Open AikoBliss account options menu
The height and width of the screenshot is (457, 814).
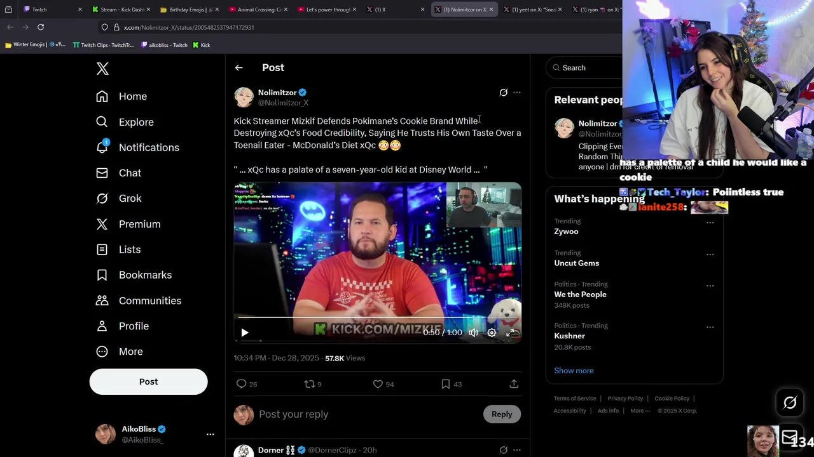tap(210, 434)
